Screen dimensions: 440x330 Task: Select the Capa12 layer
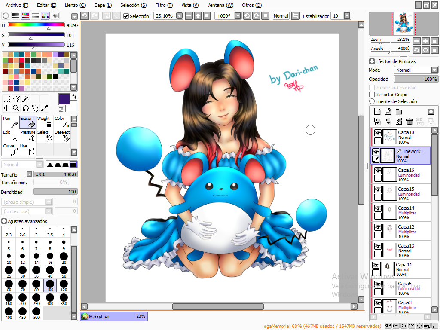(401, 232)
